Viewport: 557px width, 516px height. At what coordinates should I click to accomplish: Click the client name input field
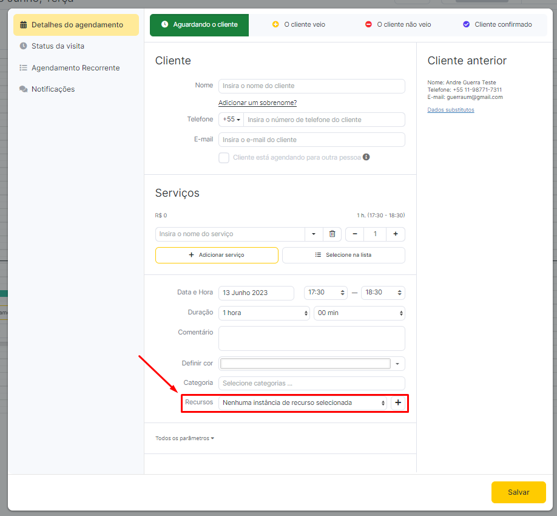point(311,86)
